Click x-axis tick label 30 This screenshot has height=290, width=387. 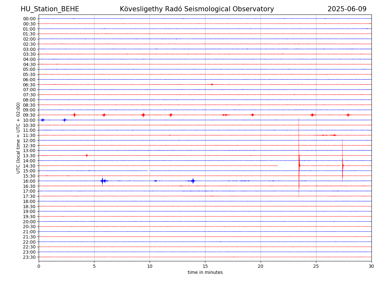[x=372, y=266]
